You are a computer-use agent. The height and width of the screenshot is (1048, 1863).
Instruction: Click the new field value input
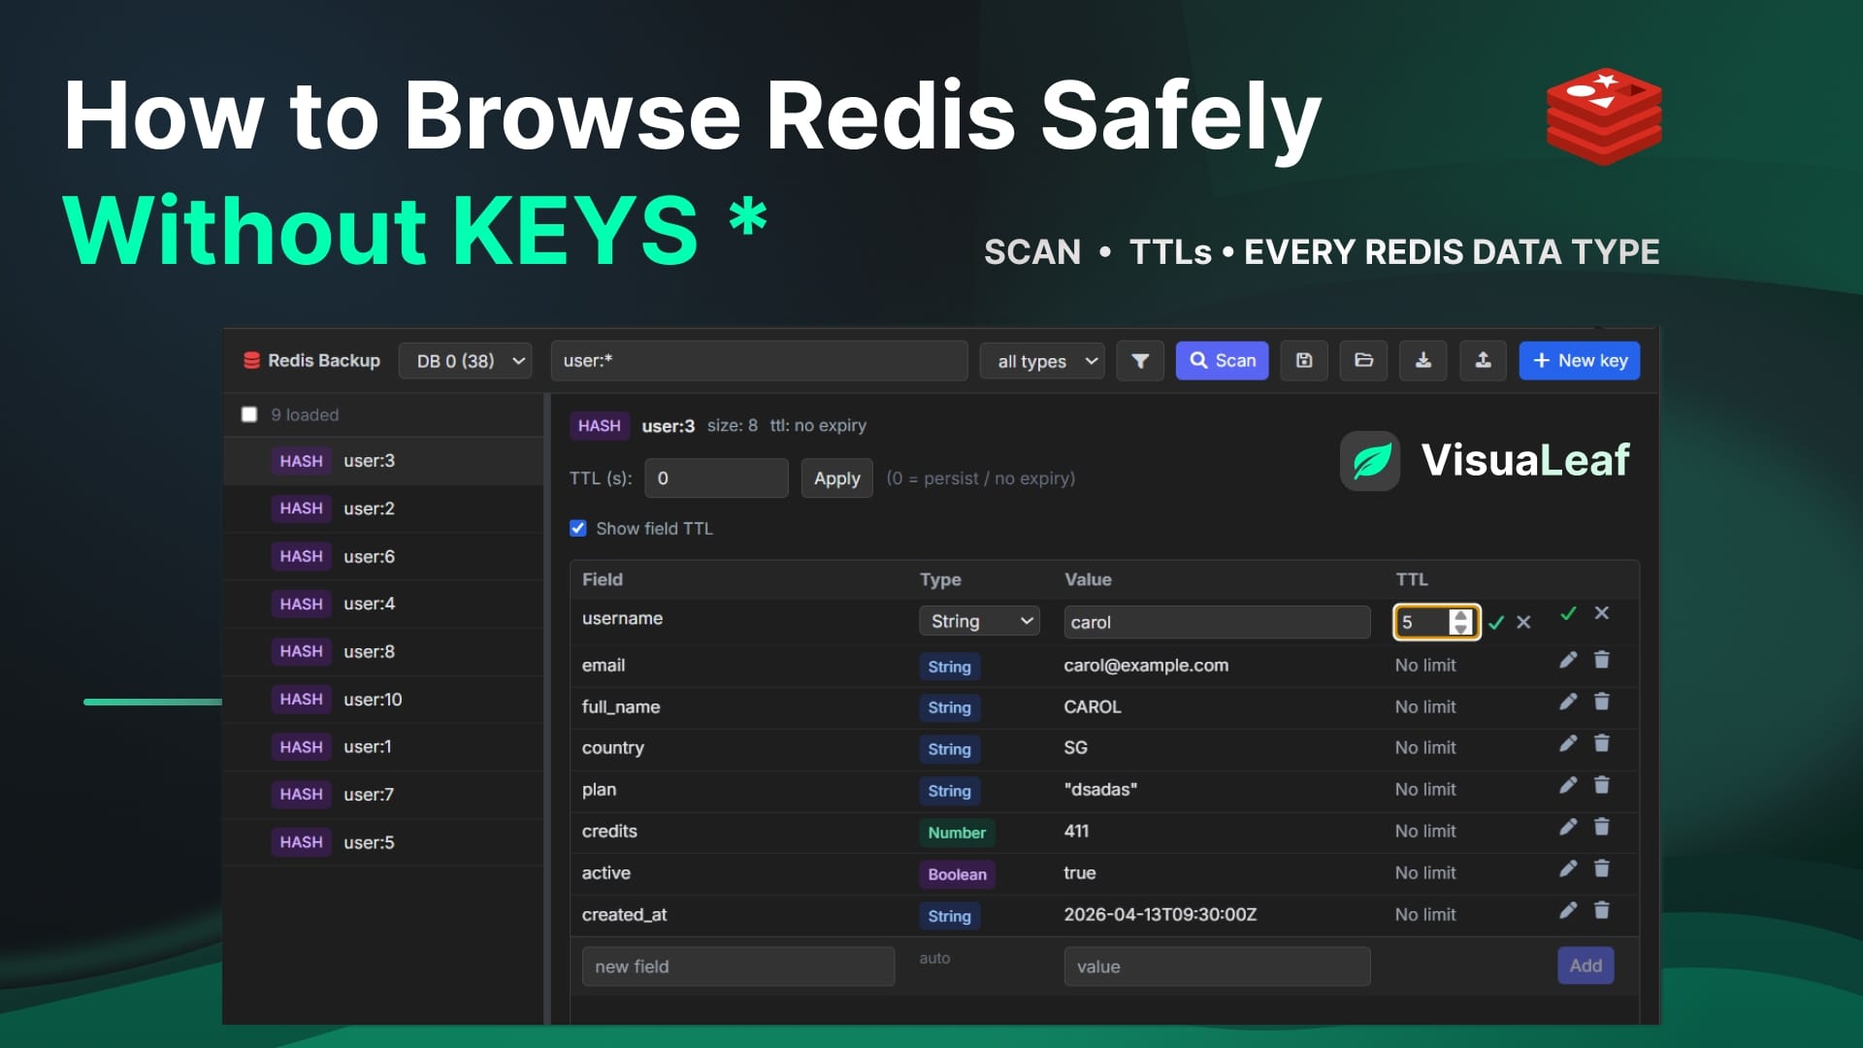1217,966
